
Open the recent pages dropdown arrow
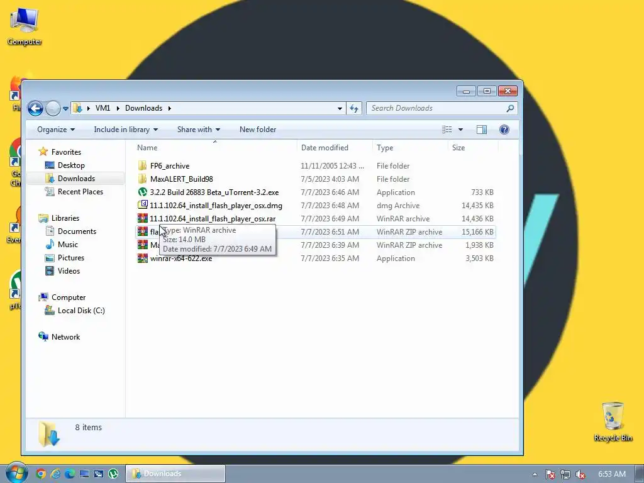[x=65, y=109]
